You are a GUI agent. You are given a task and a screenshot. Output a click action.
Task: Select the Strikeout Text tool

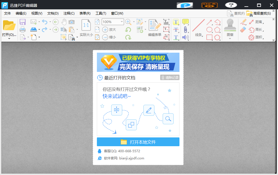176,30
